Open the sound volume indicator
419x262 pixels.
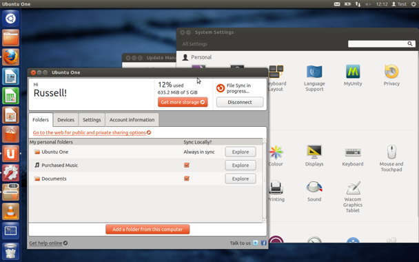368,4
